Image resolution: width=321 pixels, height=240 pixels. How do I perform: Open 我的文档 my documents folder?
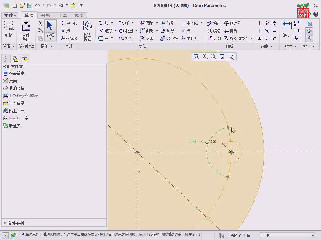point(14,88)
